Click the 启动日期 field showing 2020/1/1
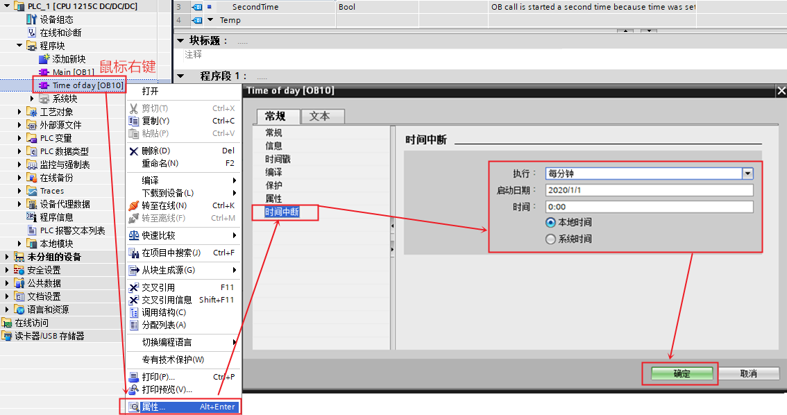787x415 pixels. [650, 190]
